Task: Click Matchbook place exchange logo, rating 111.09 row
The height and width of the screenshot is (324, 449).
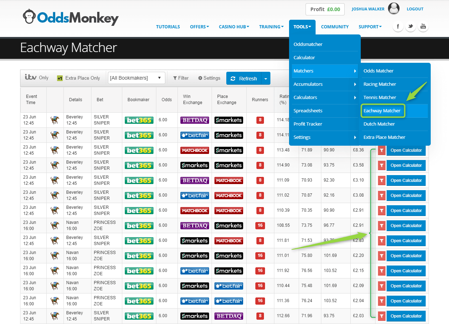Action: pos(228,180)
